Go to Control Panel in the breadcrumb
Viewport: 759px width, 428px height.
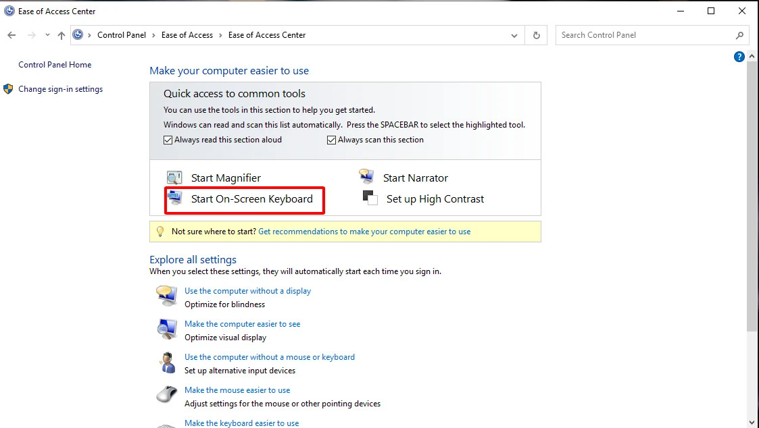click(x=122, y=35)
